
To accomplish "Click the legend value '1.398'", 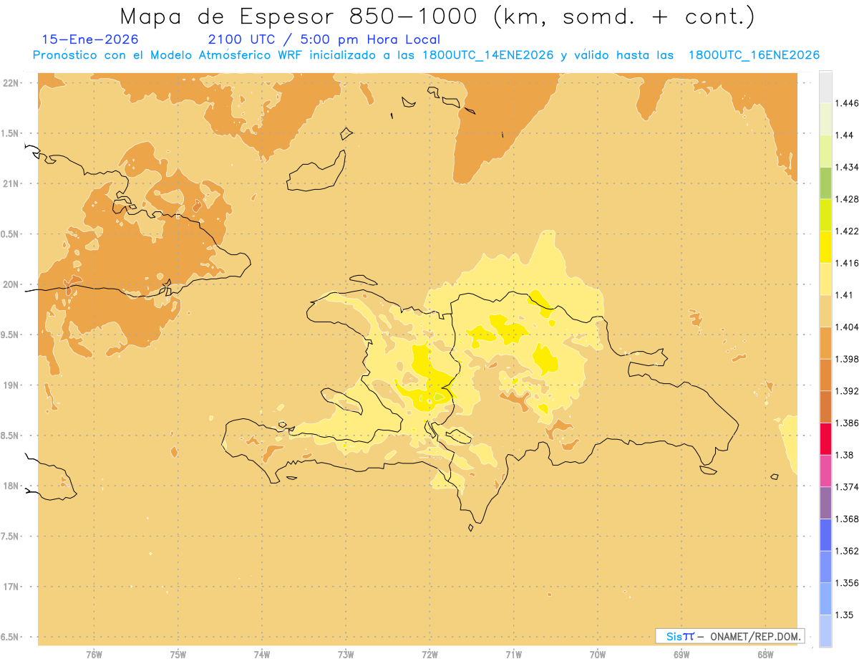I will tap(847, 359).
